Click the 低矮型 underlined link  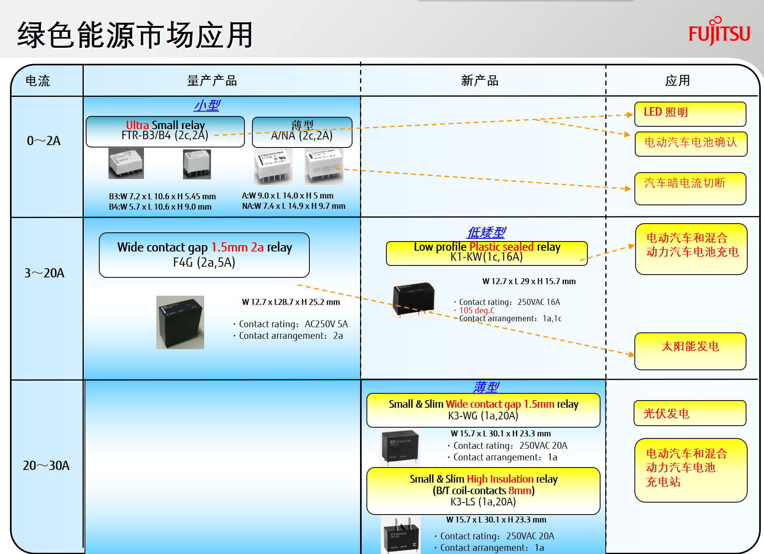[x=486, y=232]
